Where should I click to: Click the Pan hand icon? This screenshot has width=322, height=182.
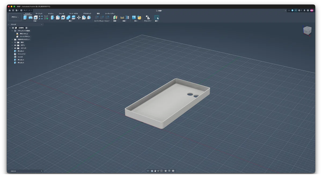[155, 171]
